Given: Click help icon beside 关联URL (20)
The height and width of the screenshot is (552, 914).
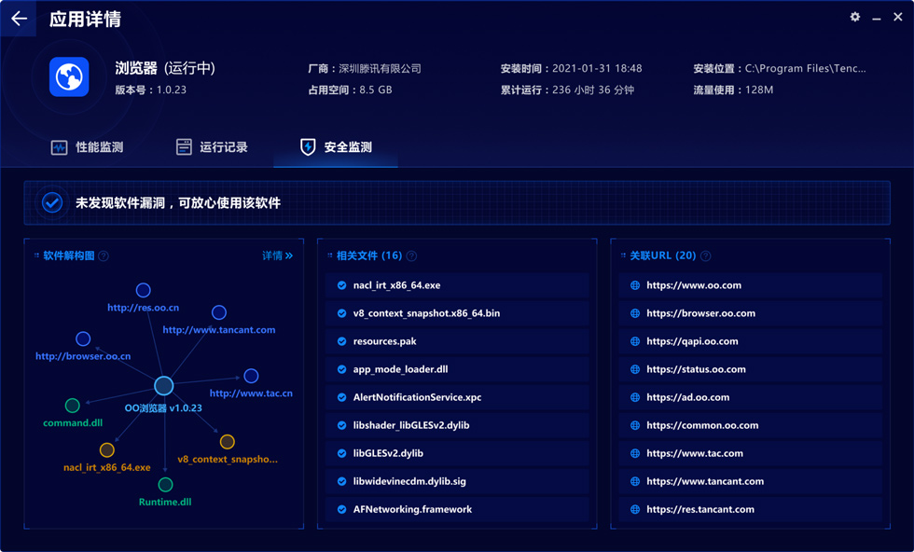Looking at the screenshot, I should click(705, 255).
